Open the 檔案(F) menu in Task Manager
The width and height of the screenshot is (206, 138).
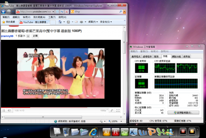(x=134, y=51)
